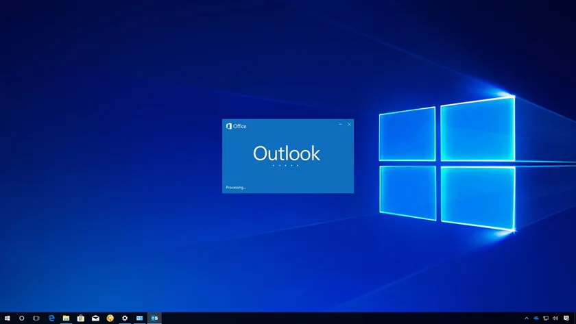576x324 pixels.
Task: Click the Show desktop sliver
Action: [x=575, y=318]
